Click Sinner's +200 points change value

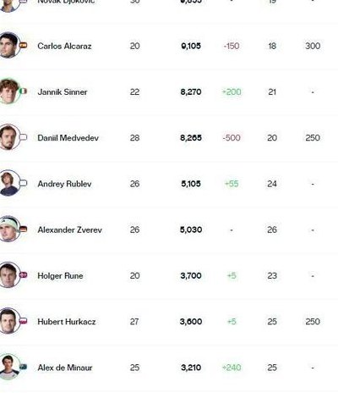pyautogui.click(x=232, y=92)
